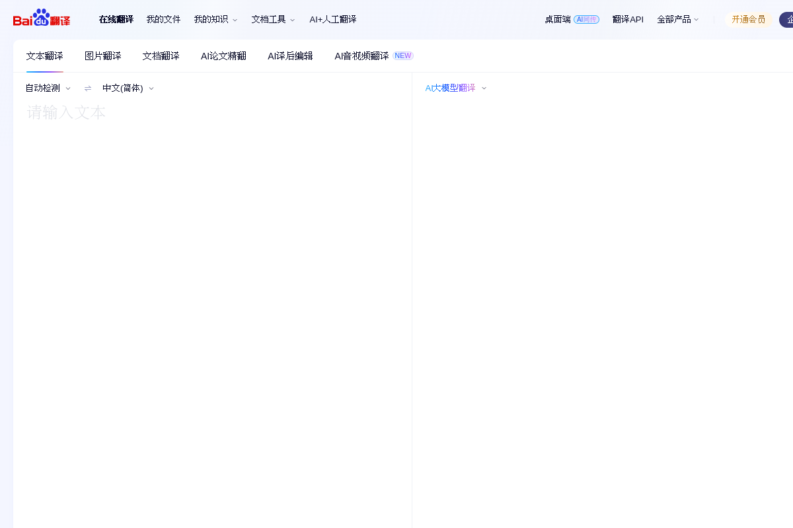The height and width of the screenshot is (528, 793).
Task: Switch to the 文档翻译 tab
Action: point(161,56)
